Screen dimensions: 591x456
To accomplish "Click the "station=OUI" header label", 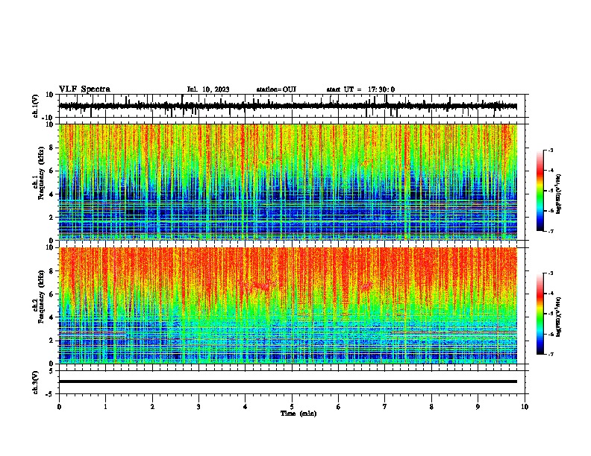I will click(x=276, y=89).
